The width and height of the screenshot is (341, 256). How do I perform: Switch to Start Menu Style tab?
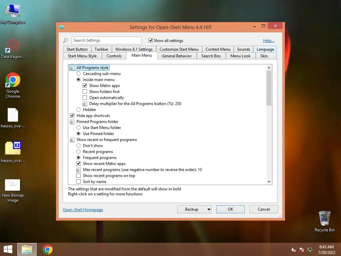[82, 56]
